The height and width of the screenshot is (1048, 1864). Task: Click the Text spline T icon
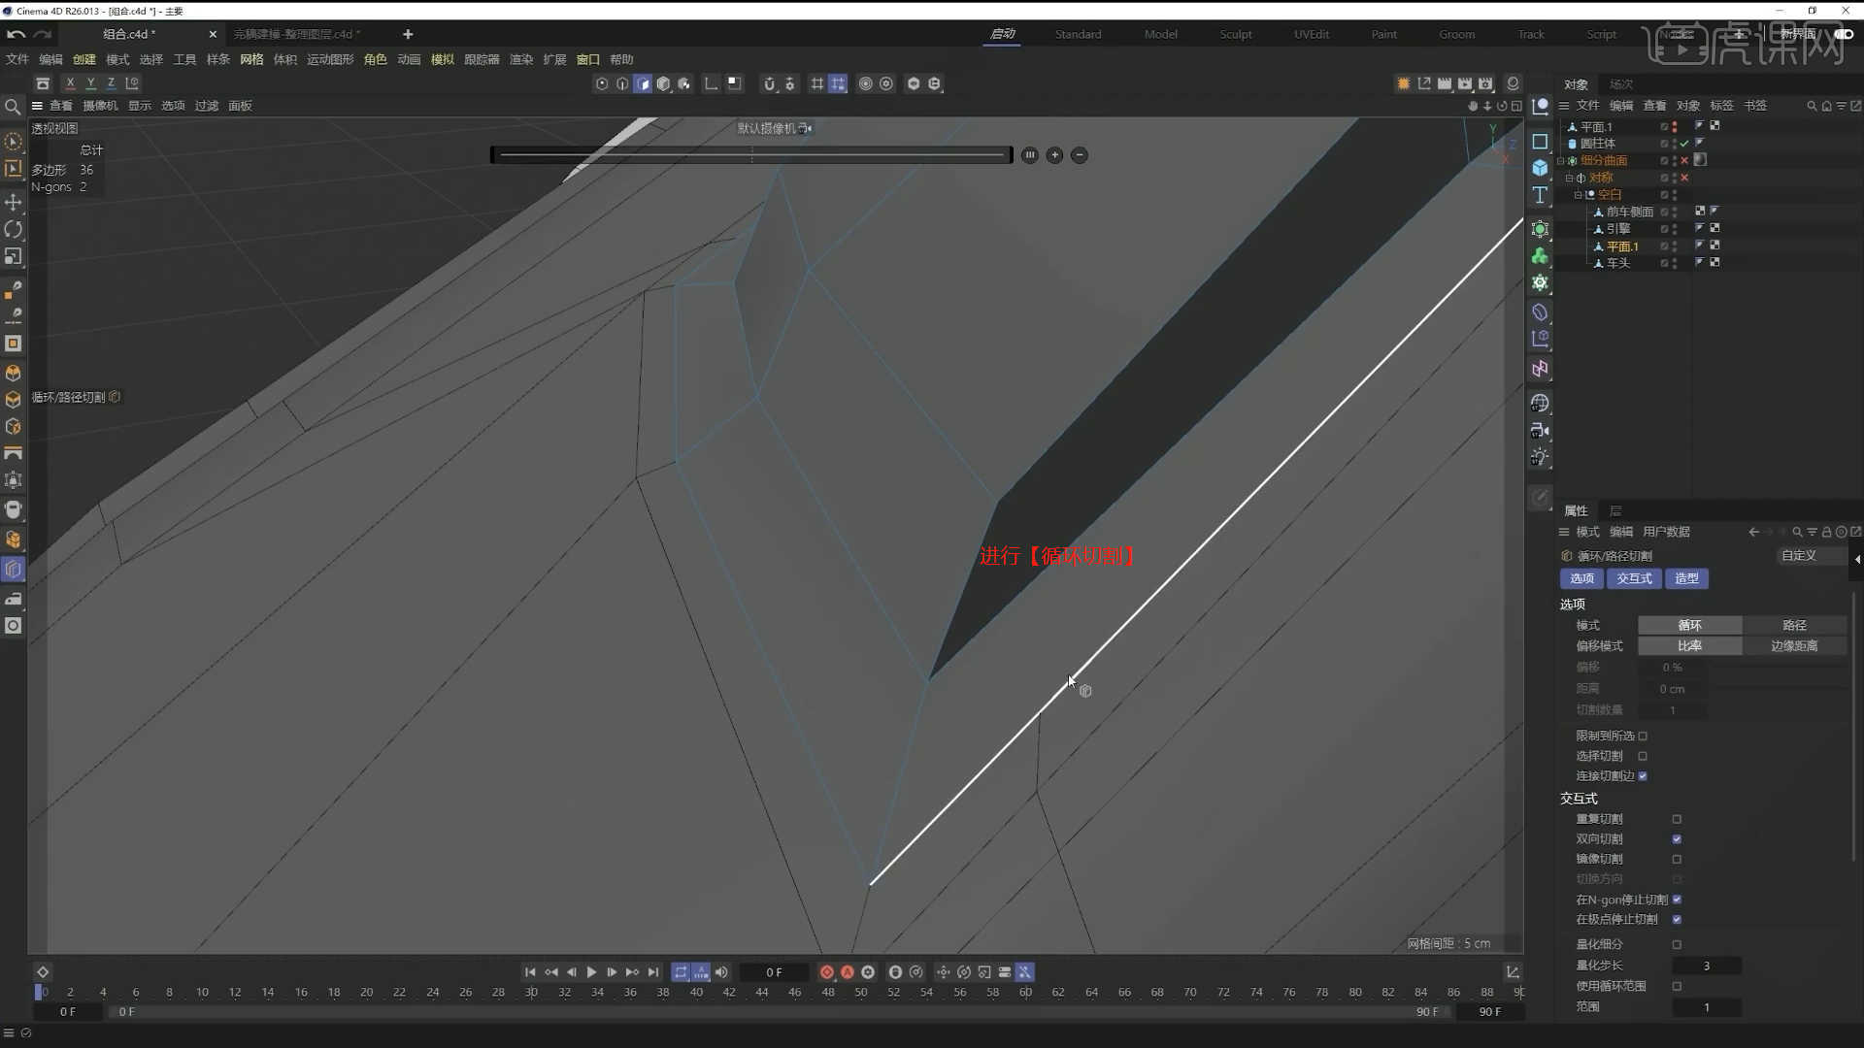click(1540, 195)
